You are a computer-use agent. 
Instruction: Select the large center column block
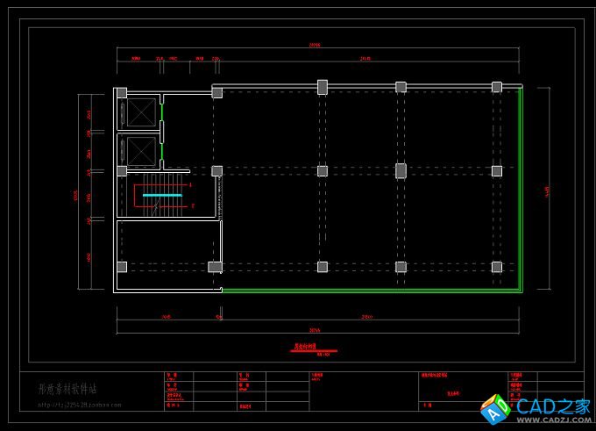401,170
